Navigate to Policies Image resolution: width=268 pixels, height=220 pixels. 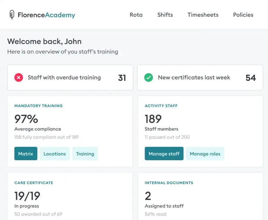(x=243, y=15)
